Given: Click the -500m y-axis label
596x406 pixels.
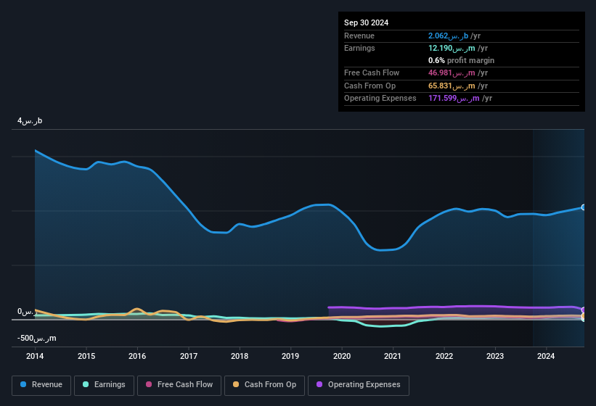Looking at the screenshot, I should point(36,338).
